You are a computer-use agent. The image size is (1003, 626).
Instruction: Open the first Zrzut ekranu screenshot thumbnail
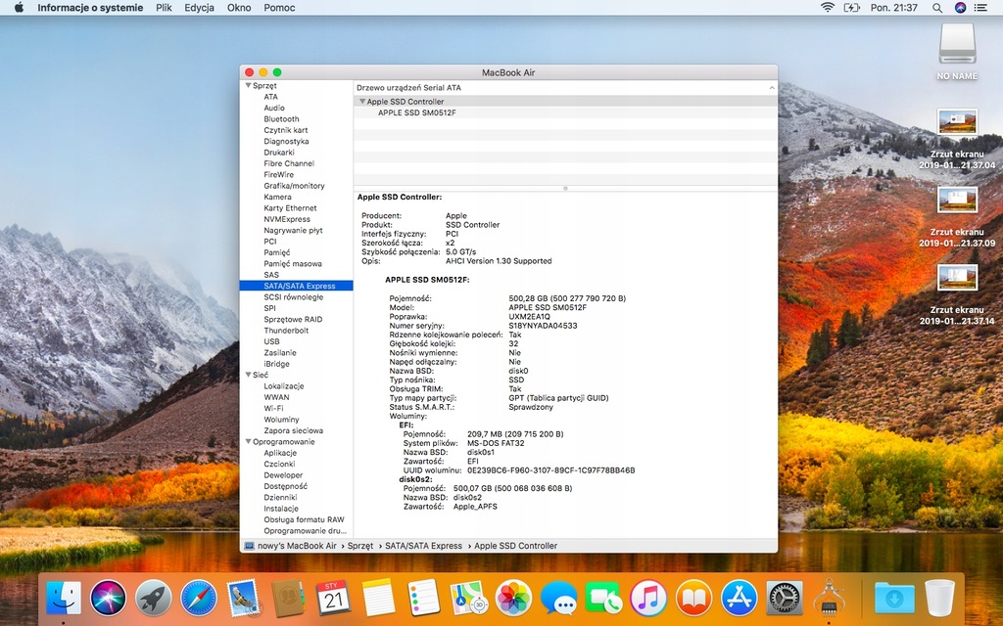point(957,123)
